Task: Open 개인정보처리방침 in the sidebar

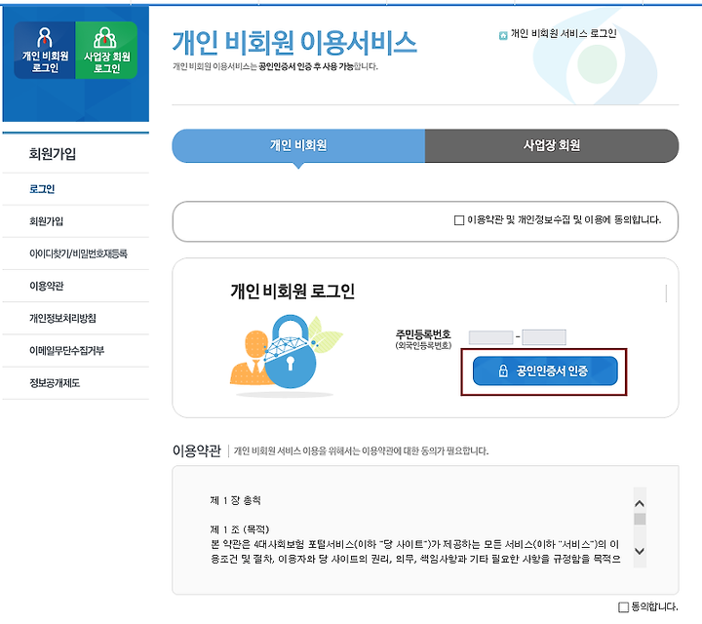Action: 62,318
